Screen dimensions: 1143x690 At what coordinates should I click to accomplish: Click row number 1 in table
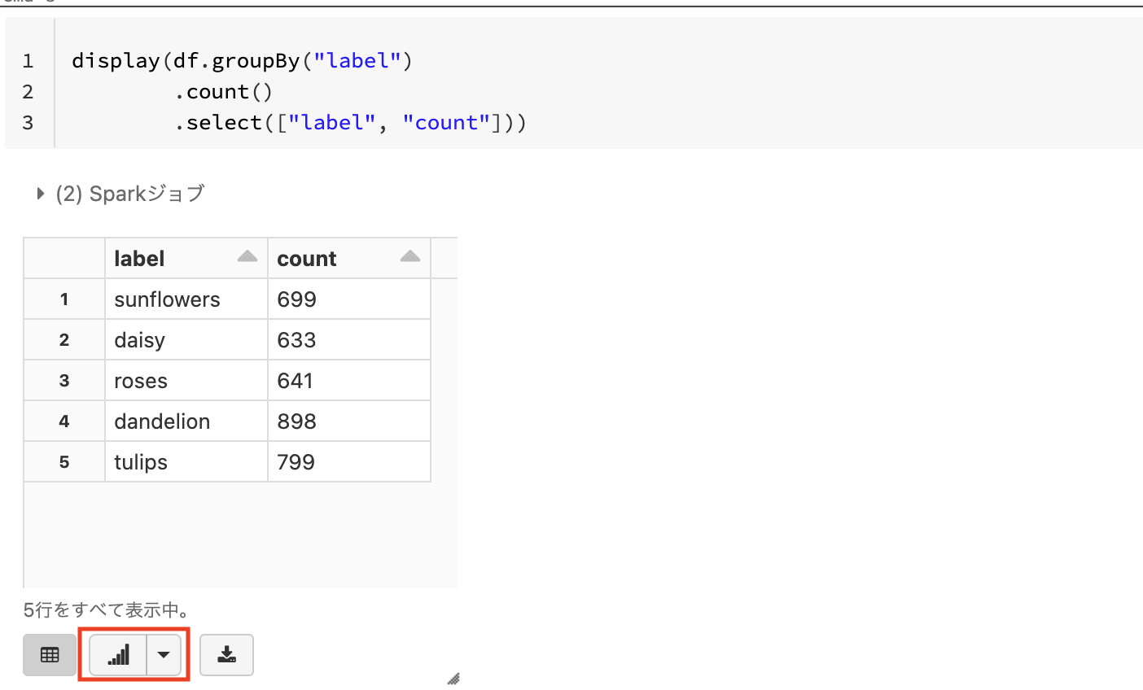tap(64, 299)
